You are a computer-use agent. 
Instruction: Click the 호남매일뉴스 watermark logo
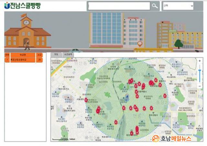point(172,139)
